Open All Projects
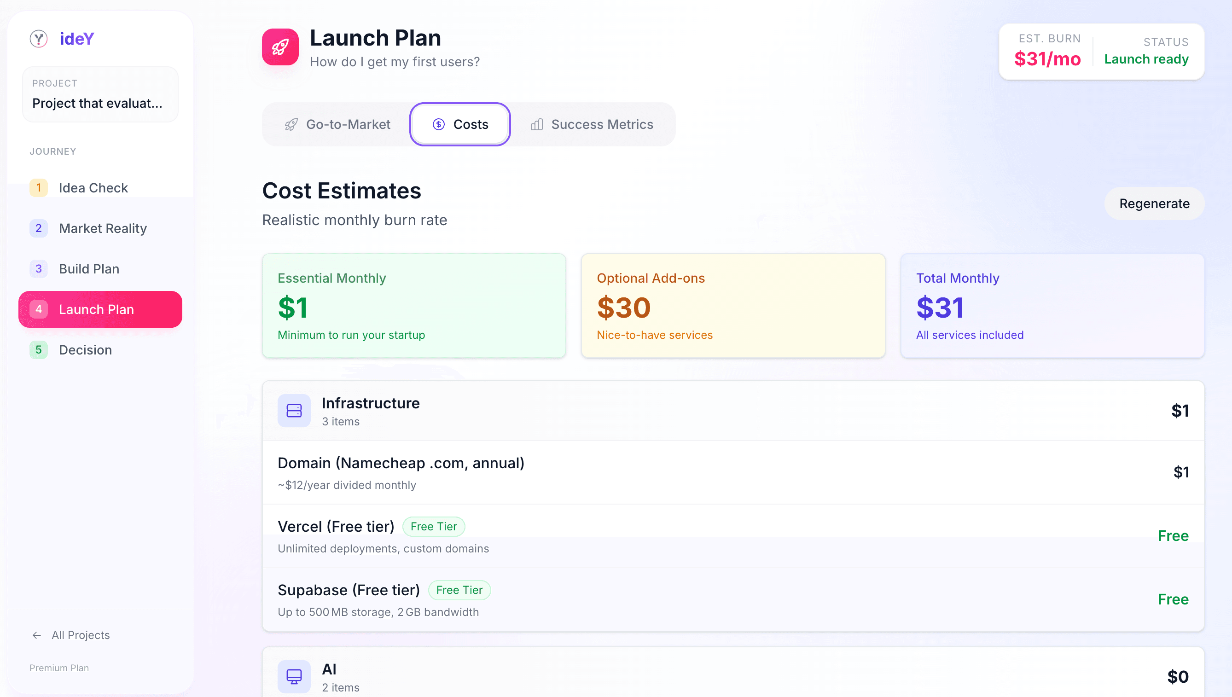This screenshot has height=697, width=1232. [81, 635]
